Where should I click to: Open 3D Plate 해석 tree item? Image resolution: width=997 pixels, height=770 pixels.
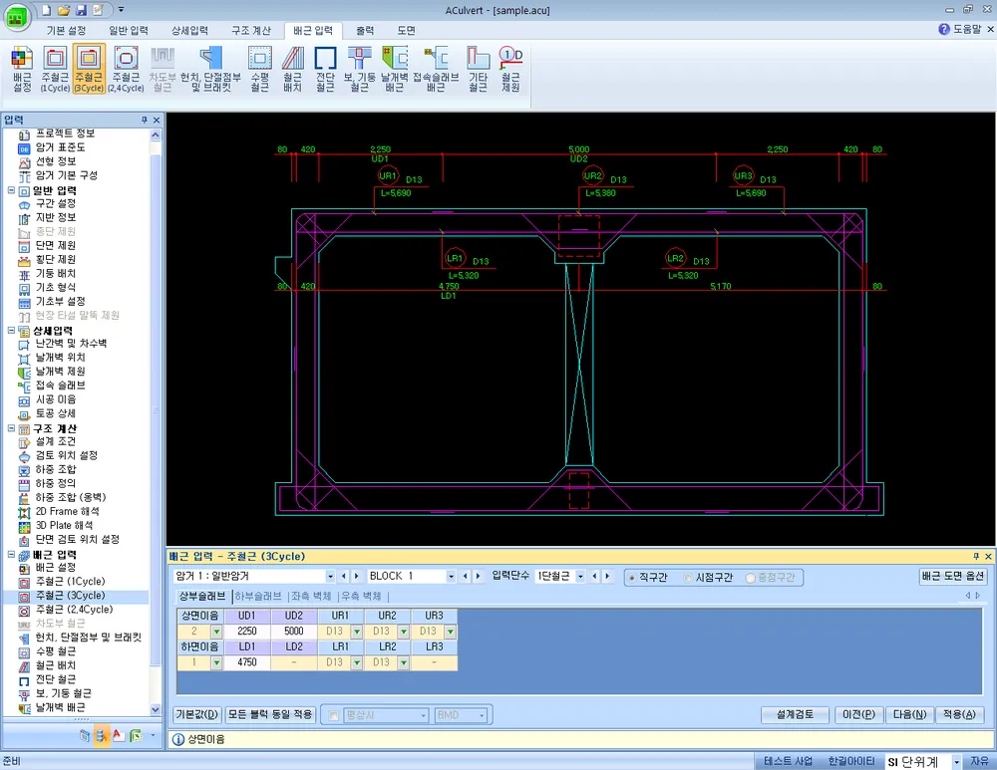(x=64, y=525)
